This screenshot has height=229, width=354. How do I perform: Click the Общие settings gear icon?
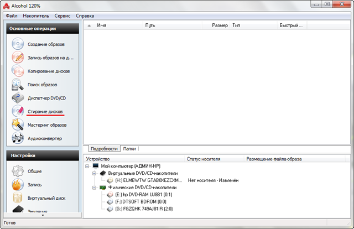[18, 171]
